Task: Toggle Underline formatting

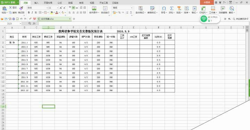Action: point(36,13)
